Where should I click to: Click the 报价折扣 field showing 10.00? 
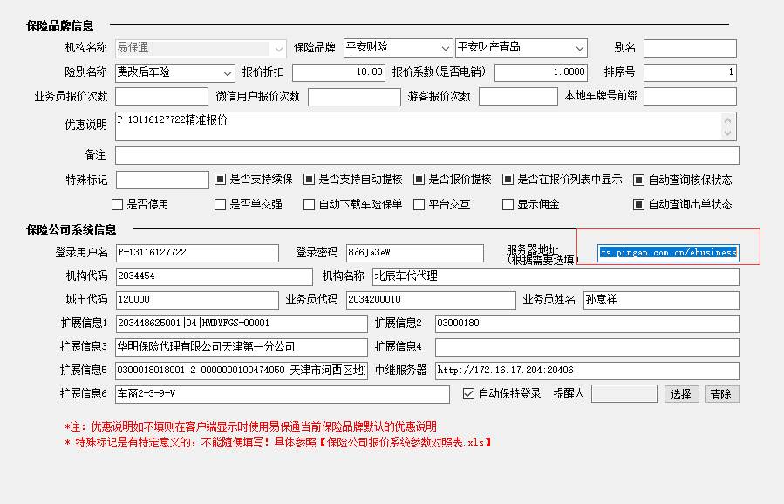[338, 72]
